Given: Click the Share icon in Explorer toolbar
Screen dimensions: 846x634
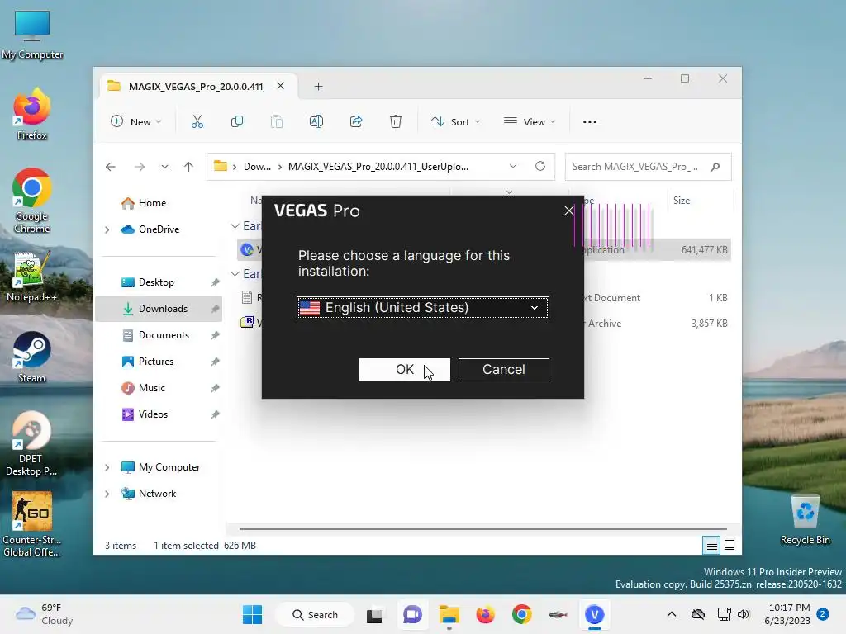Looking at the screenshot, I should (x=356, y=122).
